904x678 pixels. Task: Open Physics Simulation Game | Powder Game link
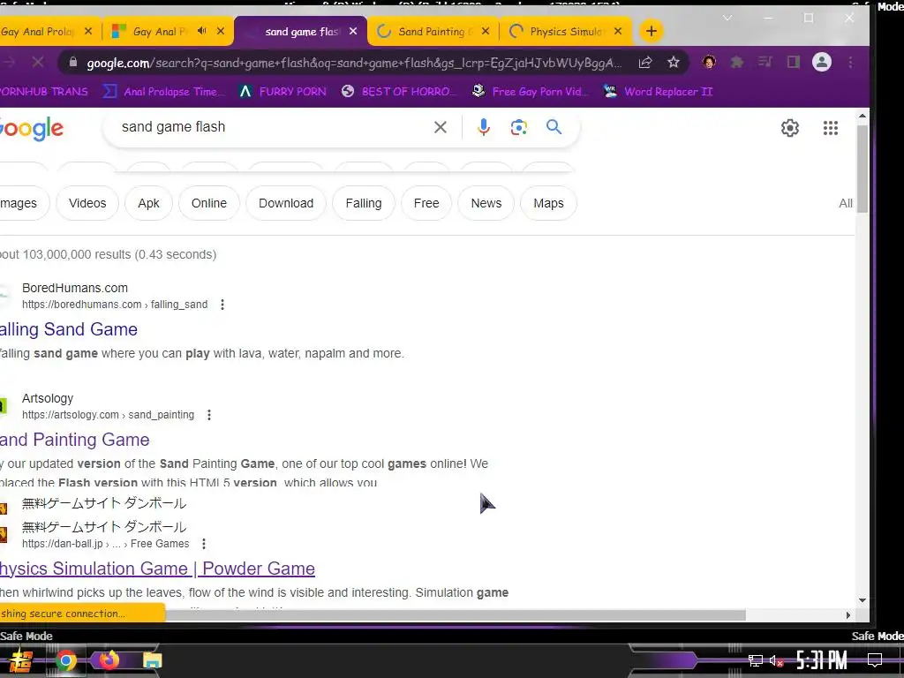(x=157, y=569)
